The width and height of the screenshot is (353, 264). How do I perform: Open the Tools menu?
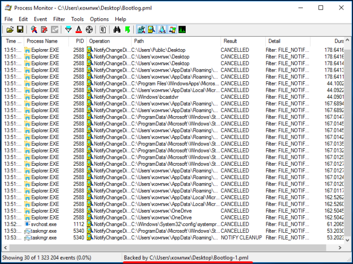click(77, 19)
